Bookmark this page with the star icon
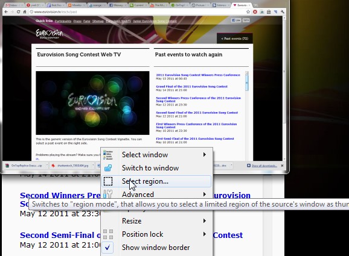This screenshot has width=349, height=256. pyautogui.click(x=248, y=12)
